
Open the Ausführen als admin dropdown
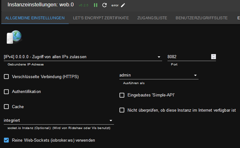pos(159,75)
